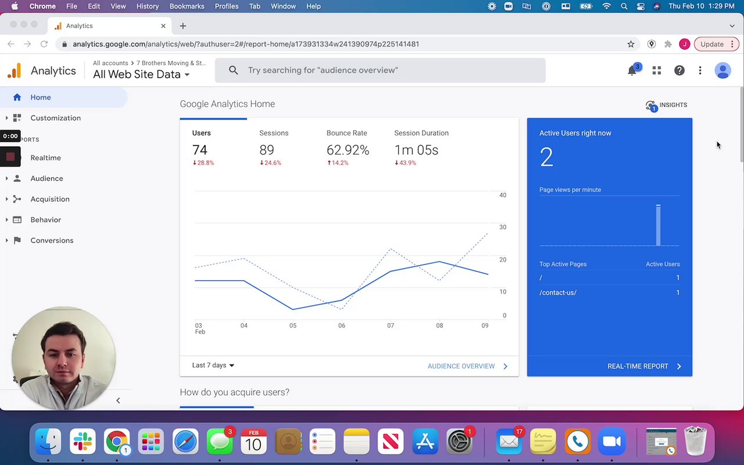Select the Sessions metric tab

(280, 147)
